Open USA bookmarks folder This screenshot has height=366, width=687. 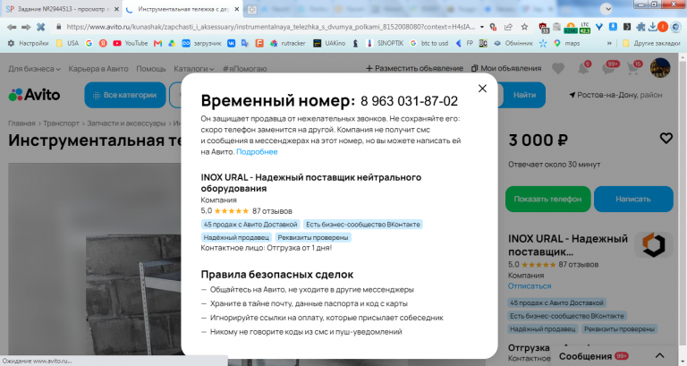click(67, 43)
